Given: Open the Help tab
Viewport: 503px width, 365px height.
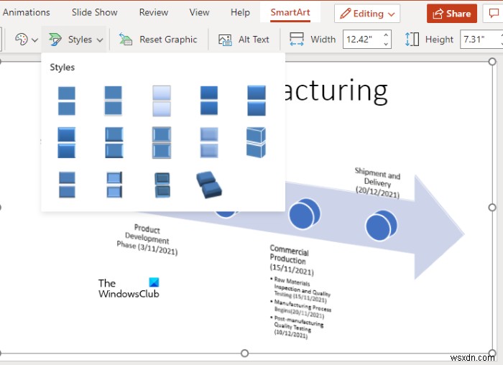Looking at the screenshot, I should [x=240, y=12].
